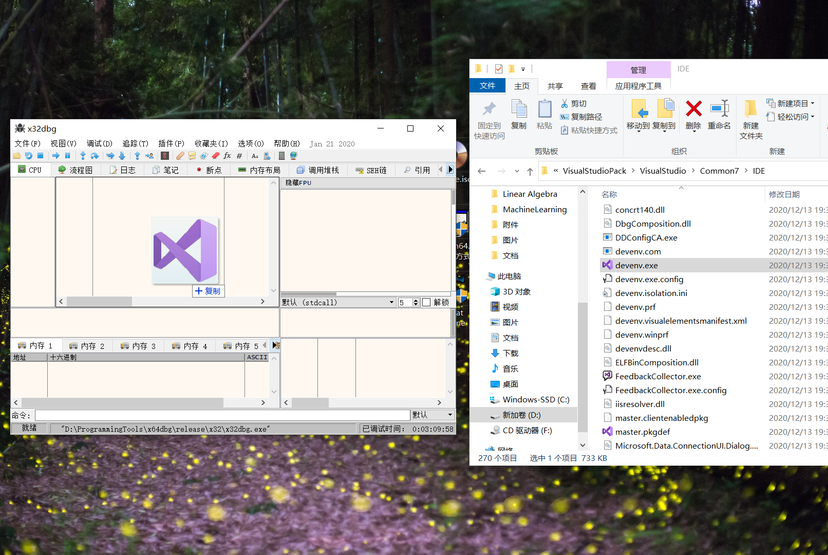The width and height of the screenshot is (828, 555).
Task: Expand the 新建项目 dropdown
Action: coord(813,103)
